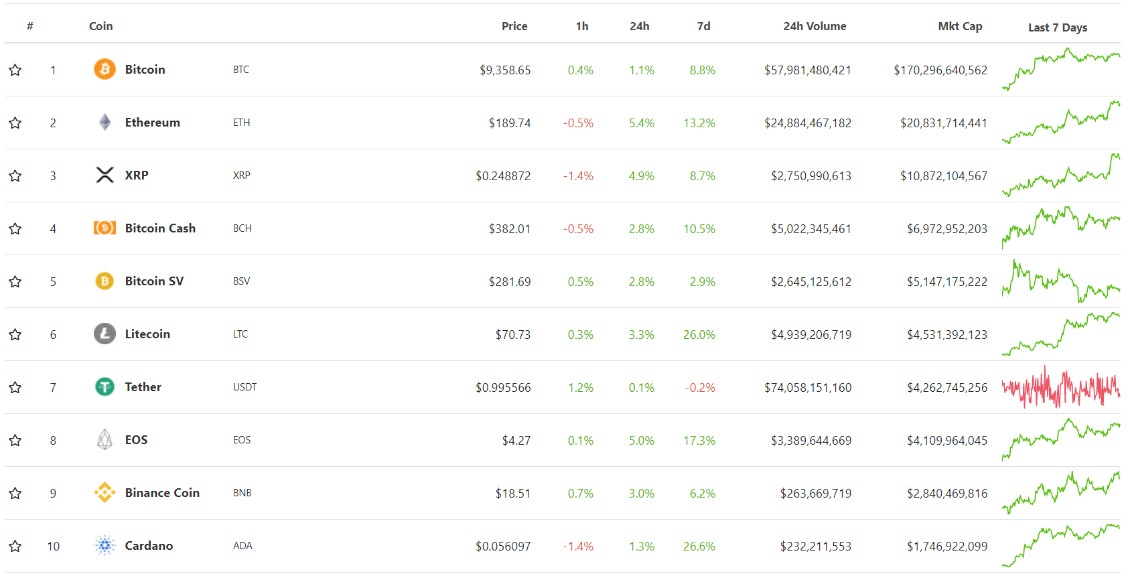Image resolution: width=1128 pixels, height=576 pixels.
Task: Click the BTC ticker symbol
Action: click(241, 69)
